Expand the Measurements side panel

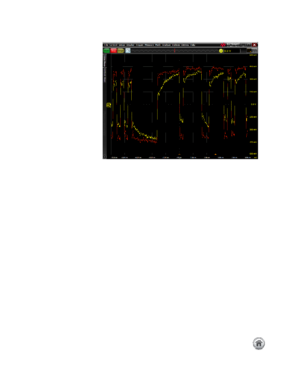(105, 123)
